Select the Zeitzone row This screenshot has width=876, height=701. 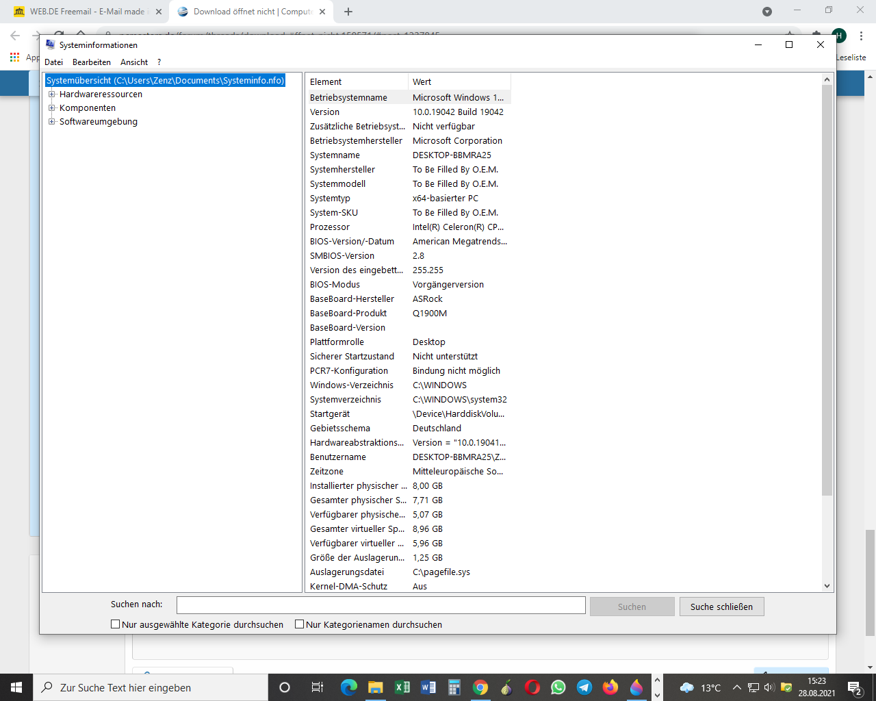[x=409, y=472]
